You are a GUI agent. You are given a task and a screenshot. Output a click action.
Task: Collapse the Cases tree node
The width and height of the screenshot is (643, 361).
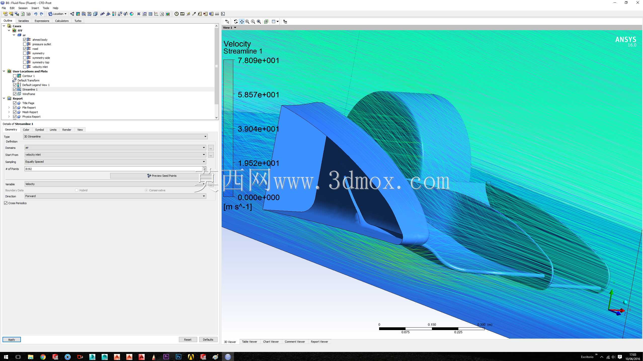(4, 26)
